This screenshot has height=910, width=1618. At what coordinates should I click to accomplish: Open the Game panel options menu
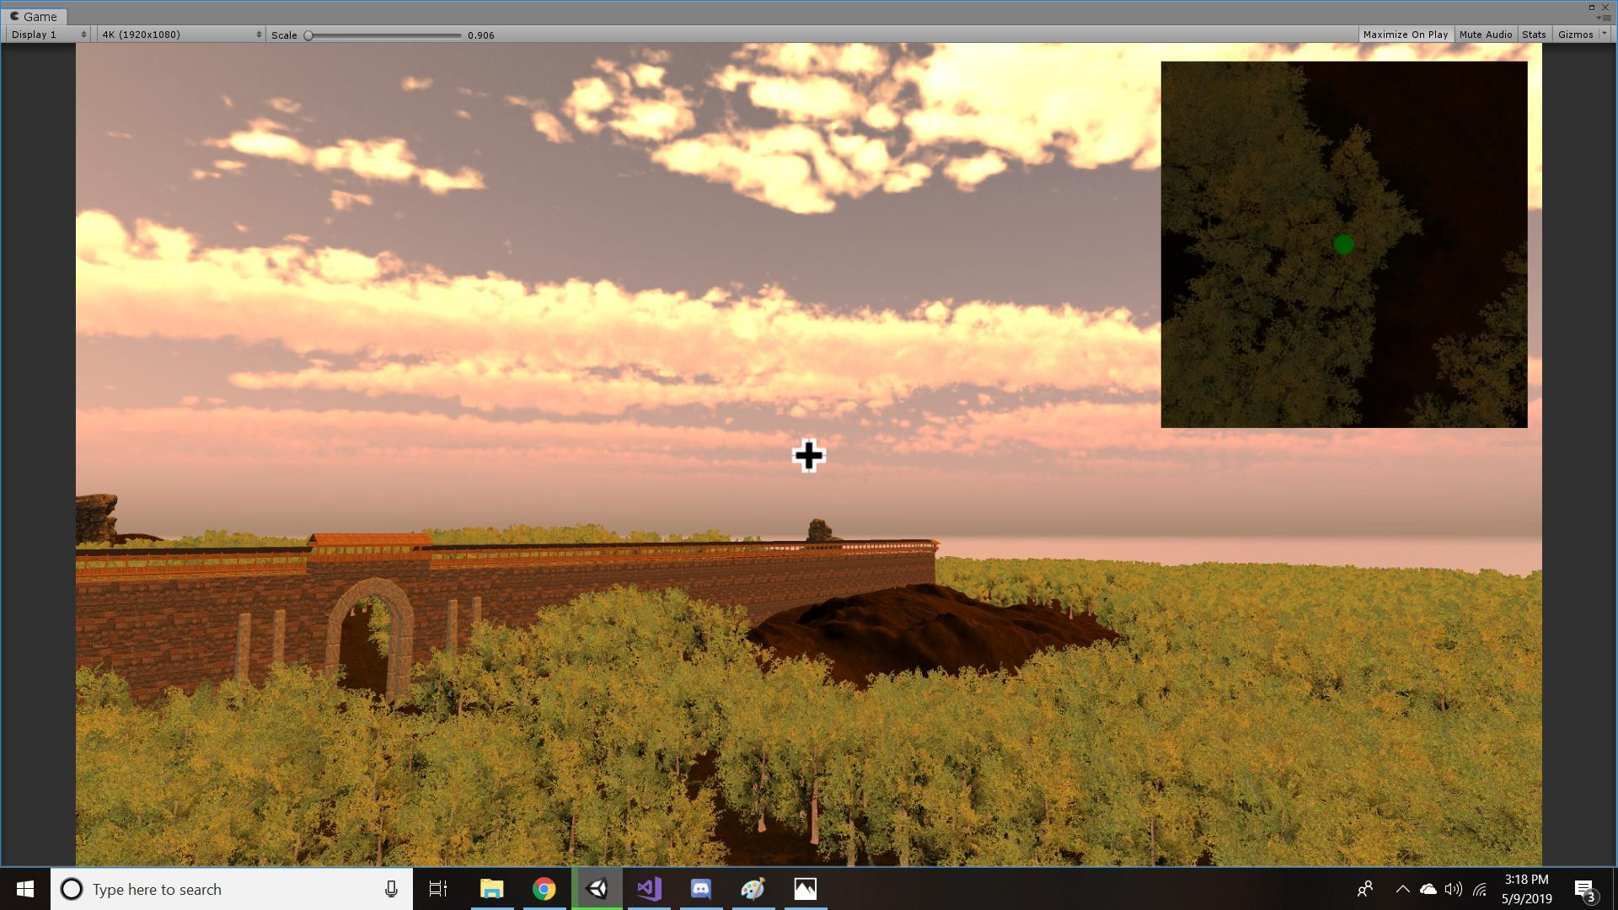pyautogui.click(x=1604, y=18)
